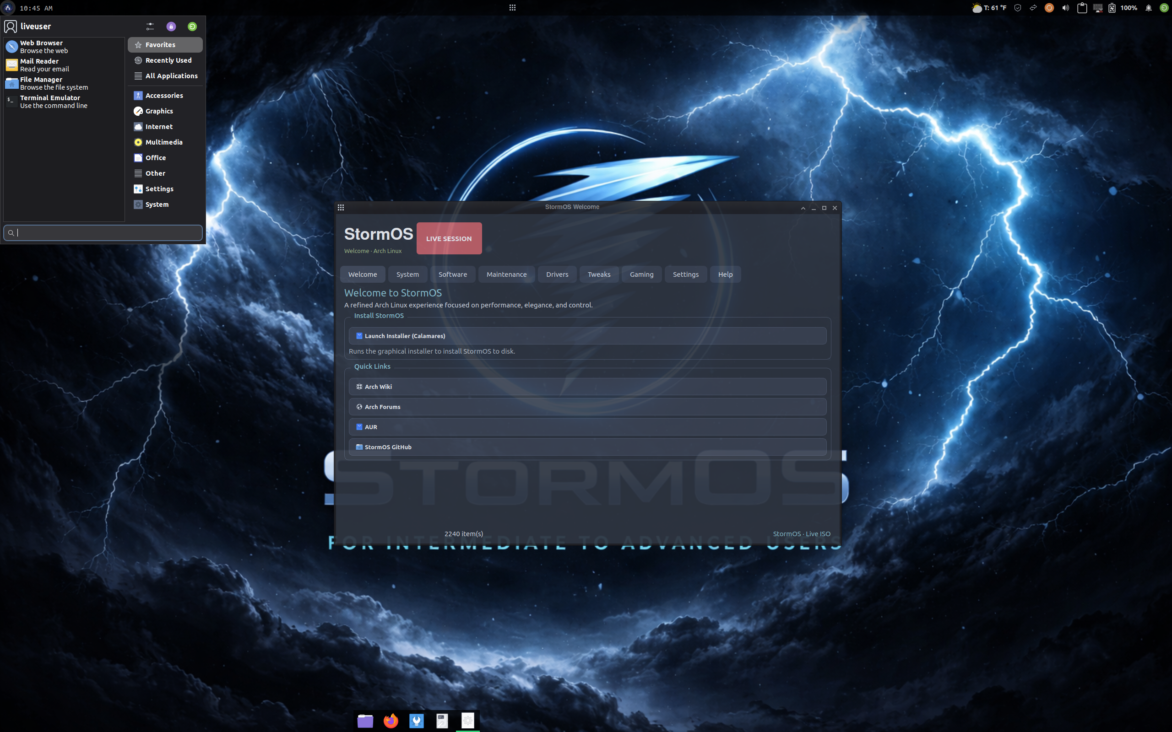Open the Arch Wiki quick link
1172x732 pixels.
pyautogui.click(x=587, y=386)
